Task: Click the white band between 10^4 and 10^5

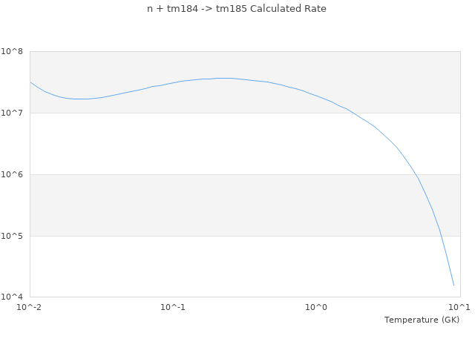Action: pyautogui.click(x=223, y=267)
